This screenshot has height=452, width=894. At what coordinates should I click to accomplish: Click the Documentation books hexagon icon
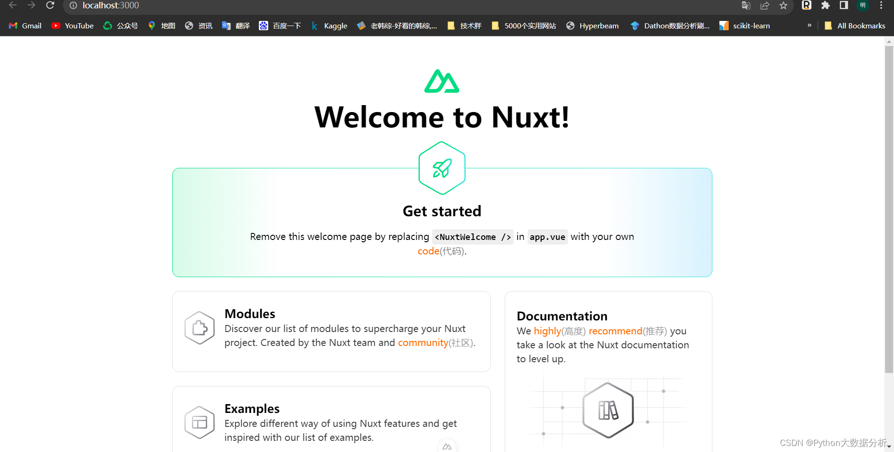click(608, 410)
